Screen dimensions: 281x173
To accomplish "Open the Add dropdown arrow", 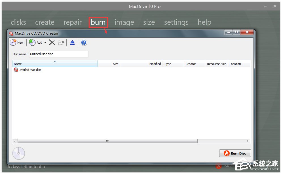I will click(45, 43).
